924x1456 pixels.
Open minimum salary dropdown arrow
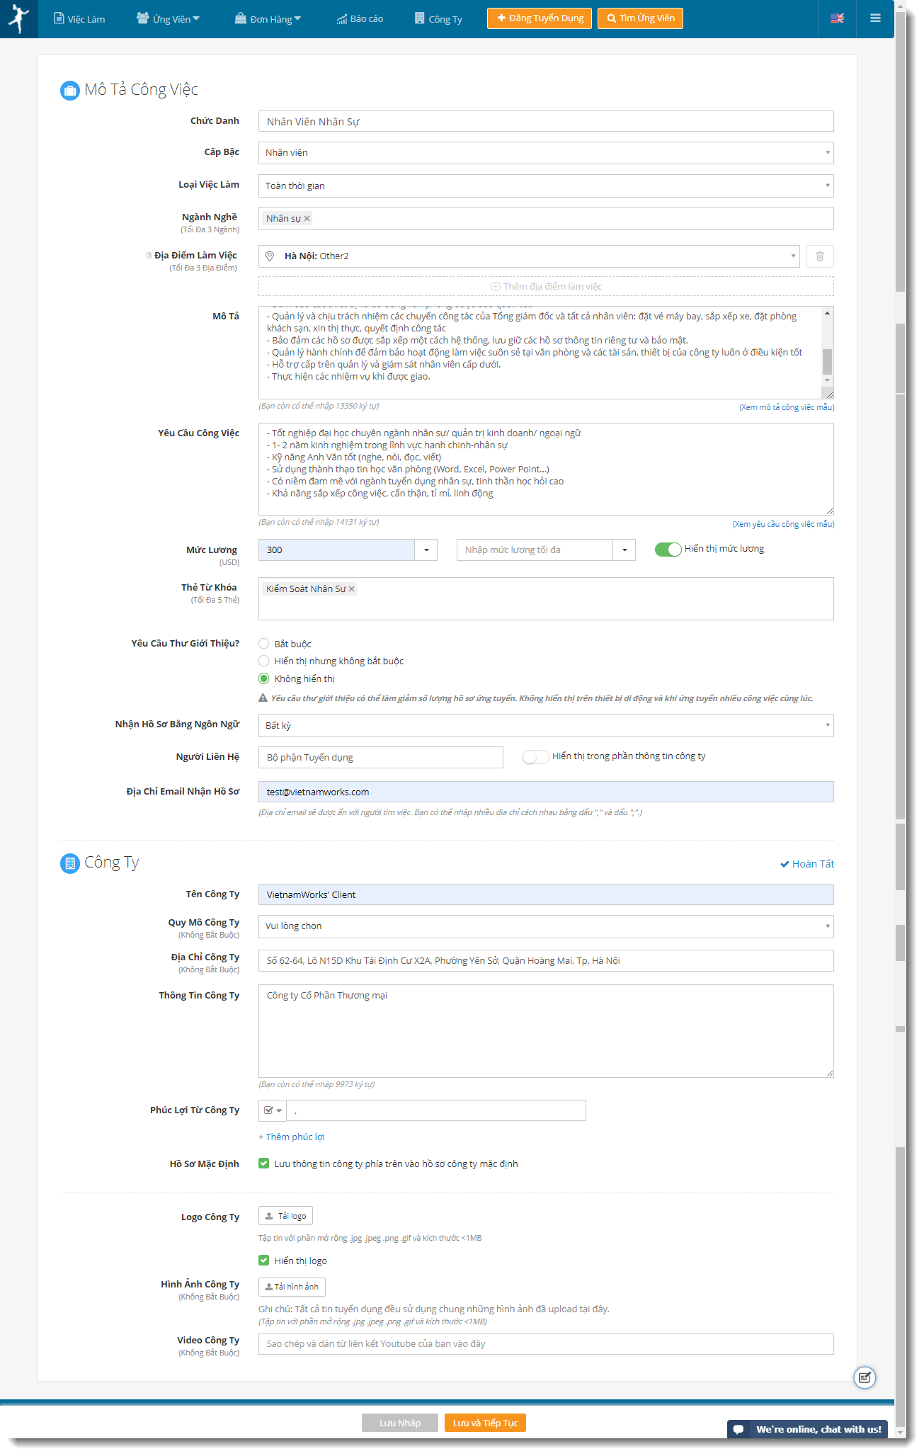(426, 550)
